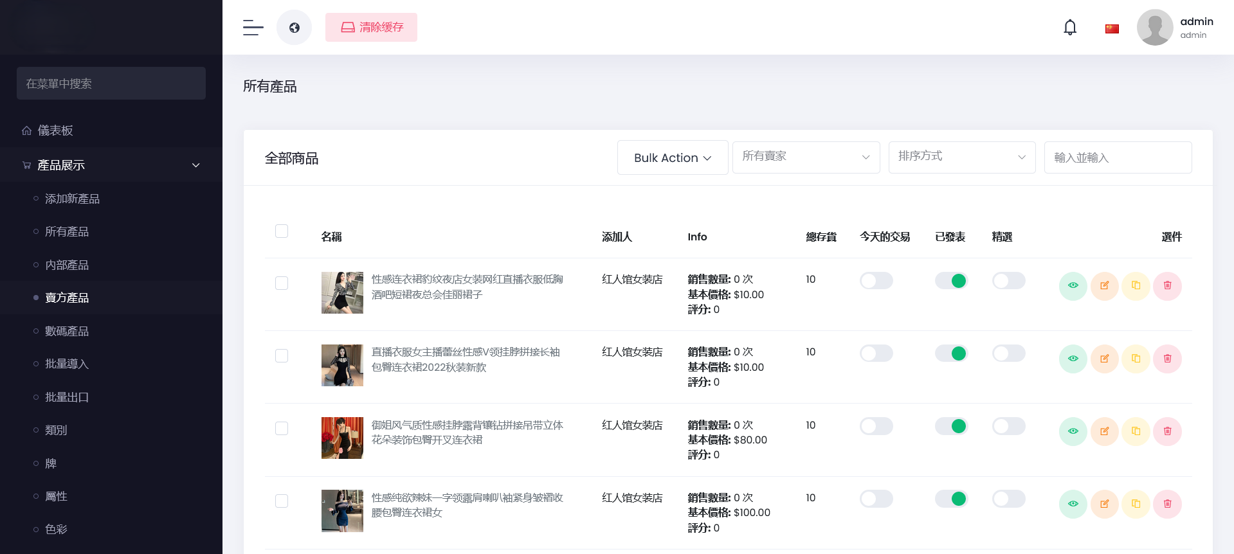Edit the second product via pencil icon
Image resolution: width=1234 pixels, height=554 pixels.
pyautogui.click(x=1104, y=359)
